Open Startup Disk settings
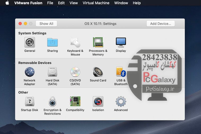Image resolution: width=201 pixels, height=134 pixels. coord(30,102)
